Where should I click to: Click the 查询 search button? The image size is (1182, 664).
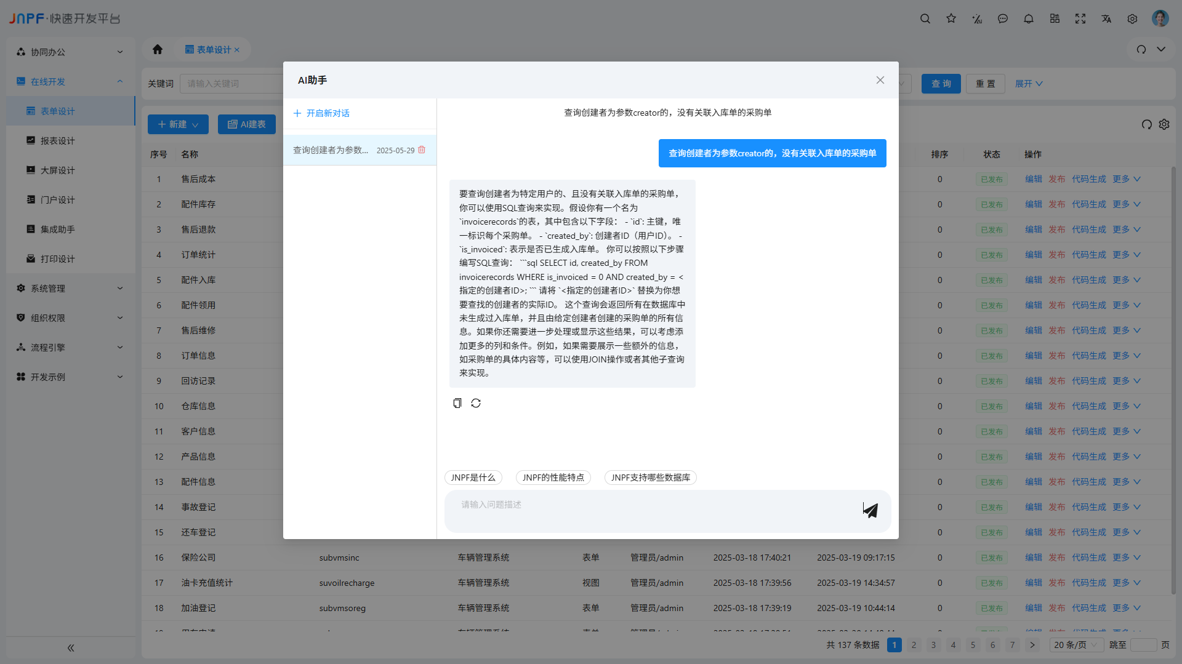coord(941,84)
